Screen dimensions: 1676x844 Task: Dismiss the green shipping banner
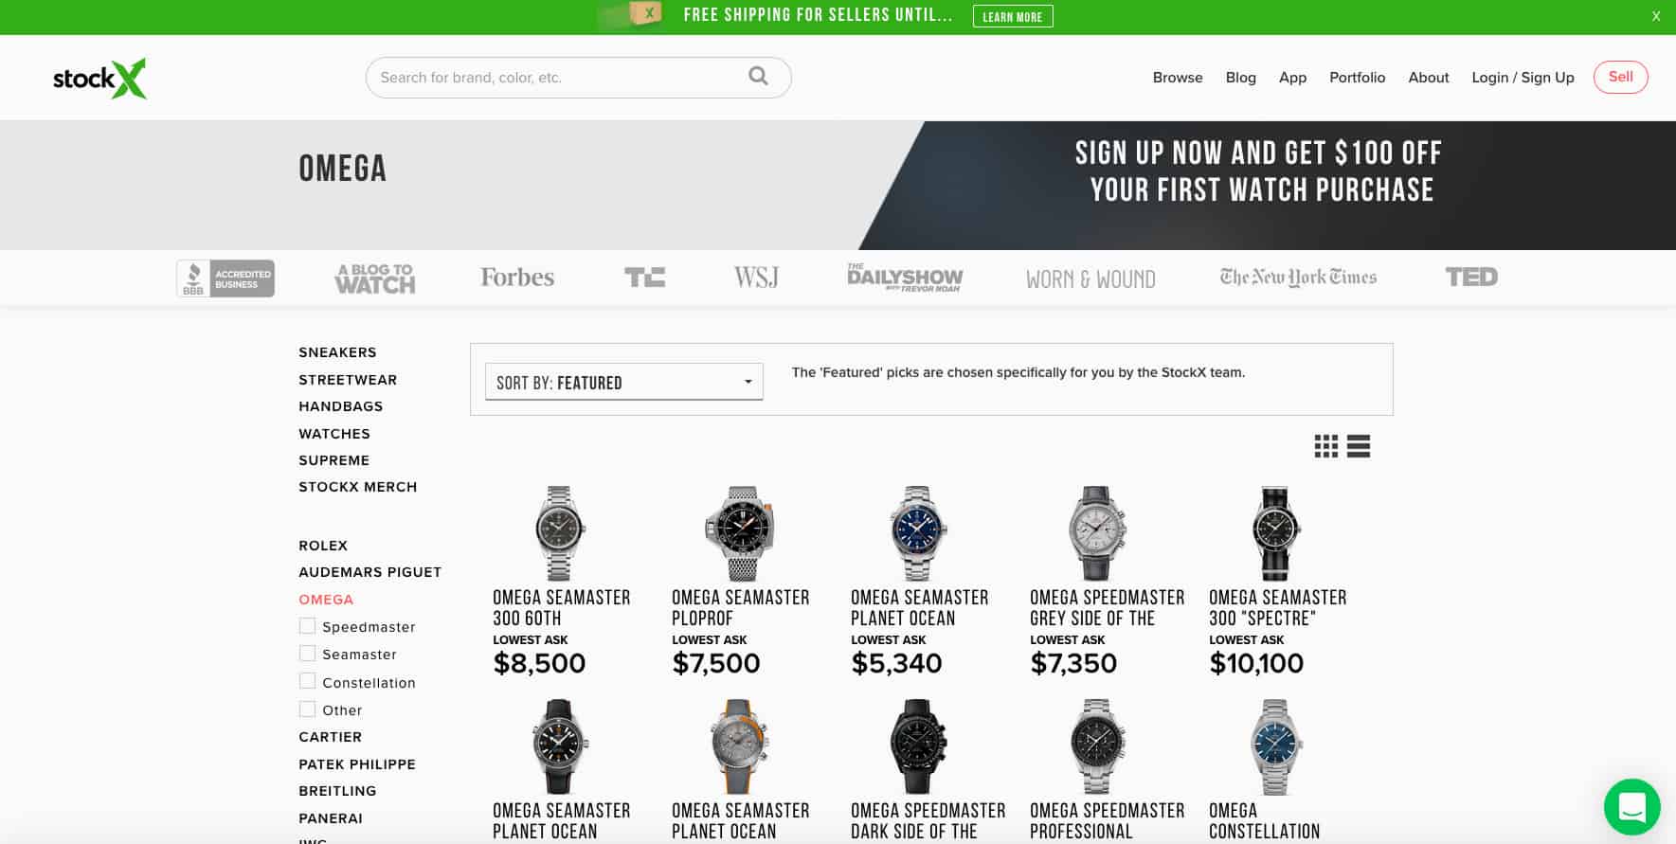coord(1656,16)
